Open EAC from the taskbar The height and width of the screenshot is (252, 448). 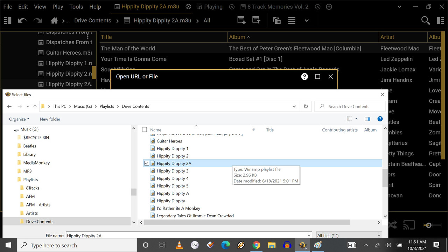point(195,245)
